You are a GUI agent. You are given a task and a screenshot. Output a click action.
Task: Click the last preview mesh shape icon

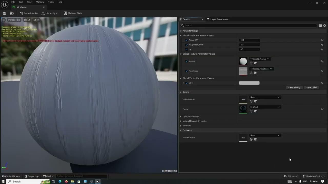coord(176,171)
